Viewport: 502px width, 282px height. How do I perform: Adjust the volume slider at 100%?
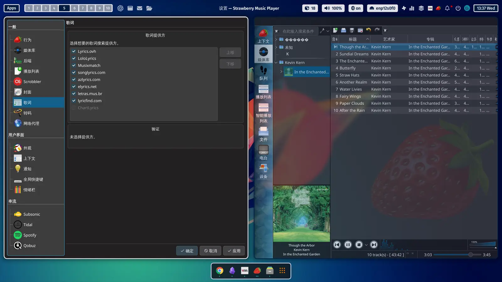pos(483,244)
